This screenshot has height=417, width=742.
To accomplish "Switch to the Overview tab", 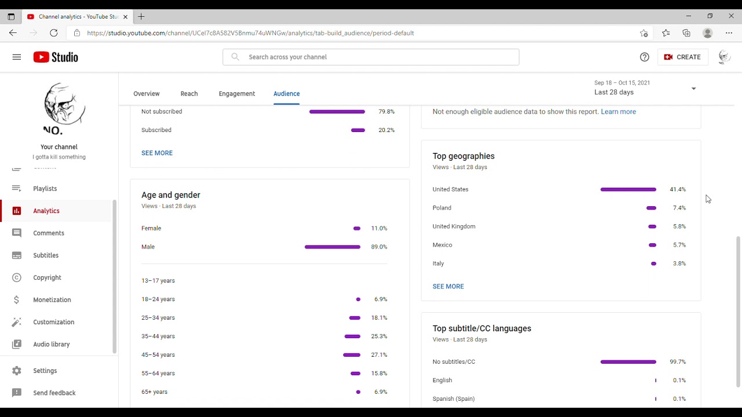I will point(146,93).
